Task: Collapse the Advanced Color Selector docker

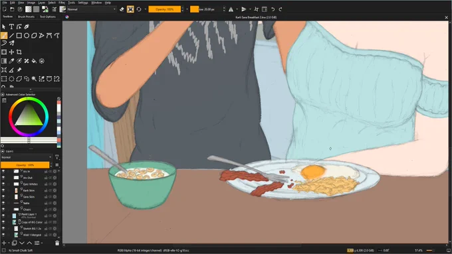Action: pyautogui.click(x=3, y=94)
